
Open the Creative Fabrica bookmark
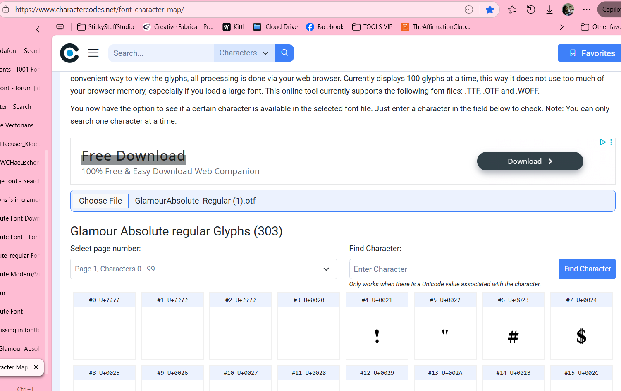(x=178, y=27)
